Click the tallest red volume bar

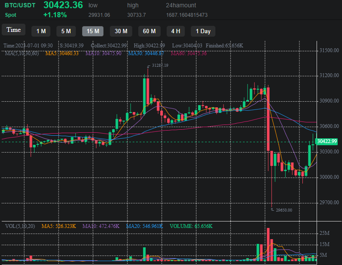[268, 244]
